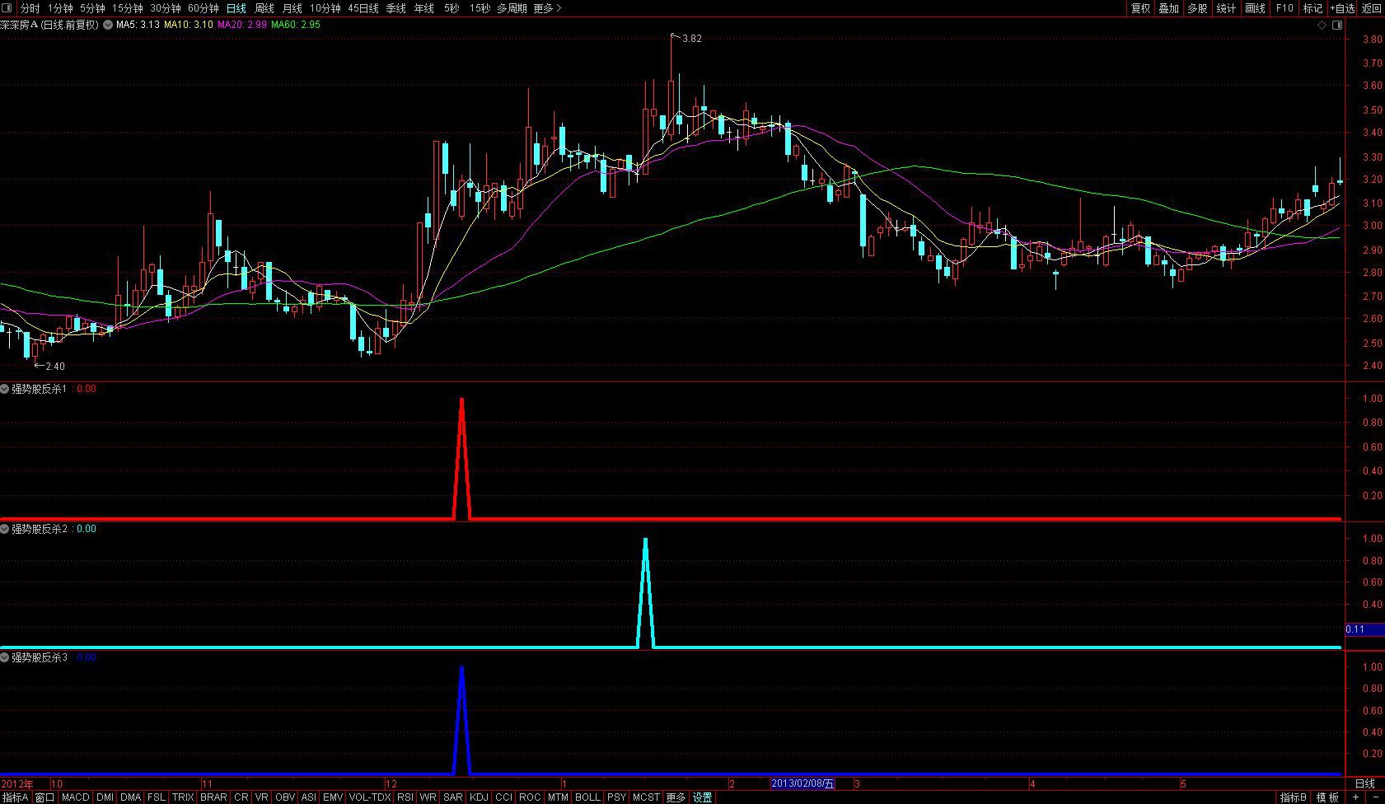Click the diamond marker icon above price axis

click(x=1322, y=26)
